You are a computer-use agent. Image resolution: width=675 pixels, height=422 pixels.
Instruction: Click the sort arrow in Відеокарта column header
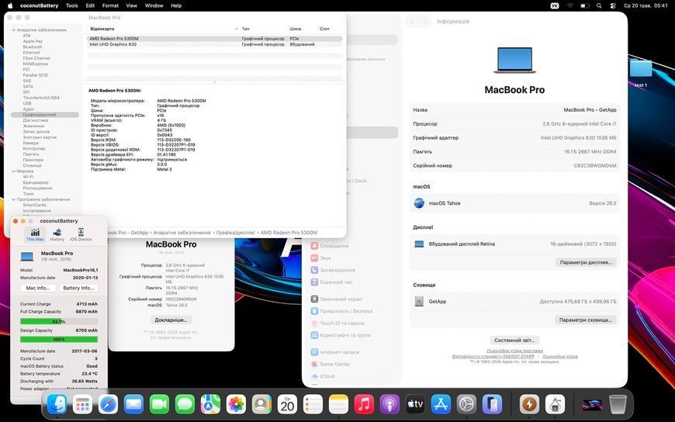point(237,29)
